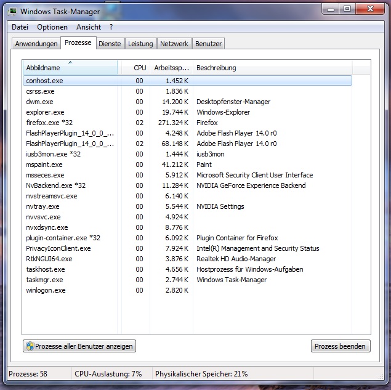Sort by Arbeitssp... memory column header
This screenshot has width=391, height=390.
(171, 67)
